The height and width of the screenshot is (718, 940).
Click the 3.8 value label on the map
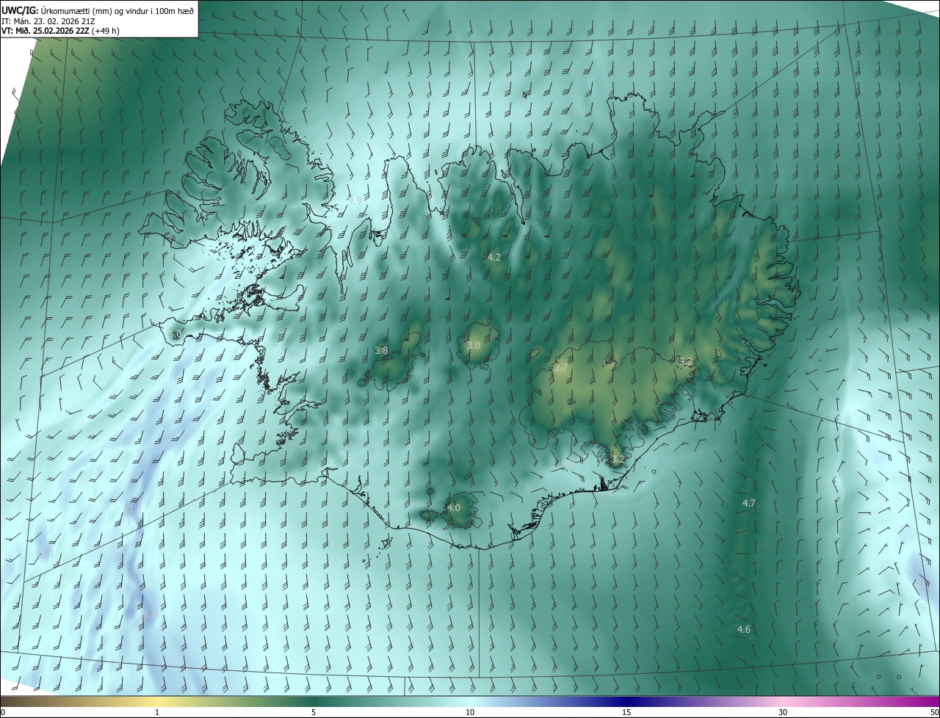[381, 351]
